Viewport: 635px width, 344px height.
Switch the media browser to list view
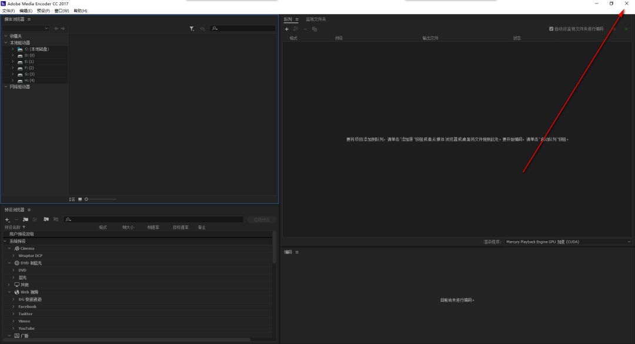[x=72, y=199]
